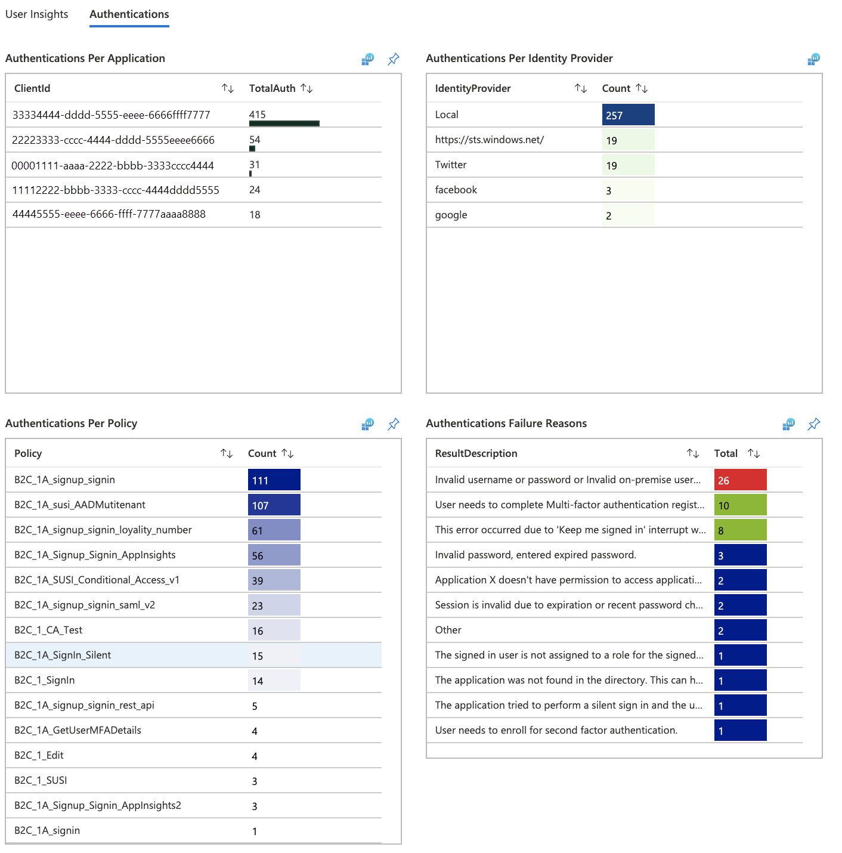Pin Authentications Failure Reasons to dashboard
Screen dimensions: 842x853
pyautogui.click(x=813, y=424)
